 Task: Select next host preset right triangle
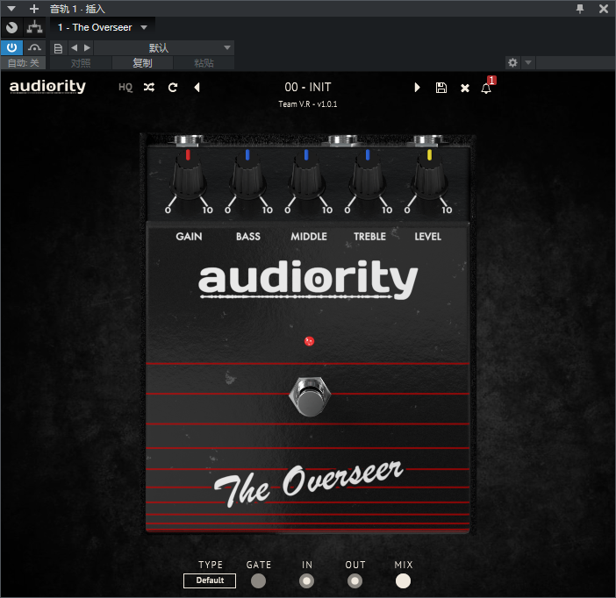87,48
